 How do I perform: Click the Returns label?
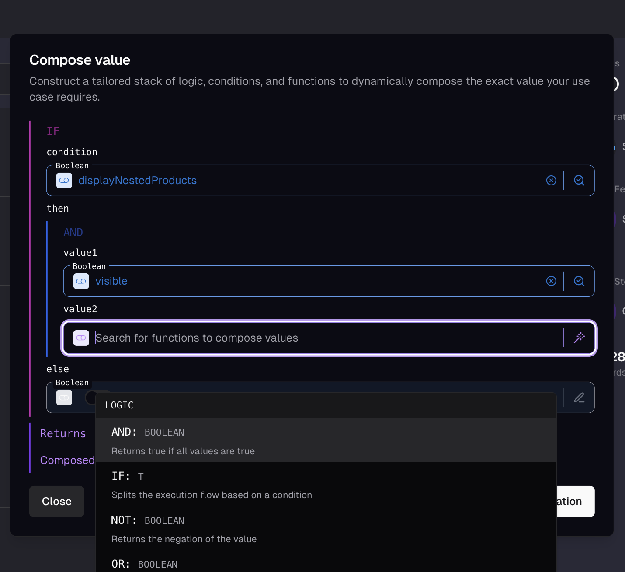coord(63,433)
